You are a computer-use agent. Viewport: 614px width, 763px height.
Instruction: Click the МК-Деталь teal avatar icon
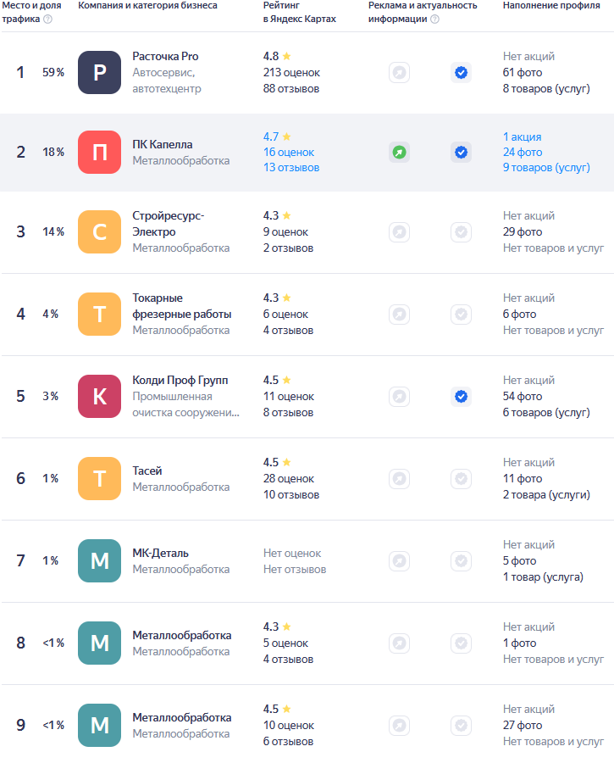(100, 560)
